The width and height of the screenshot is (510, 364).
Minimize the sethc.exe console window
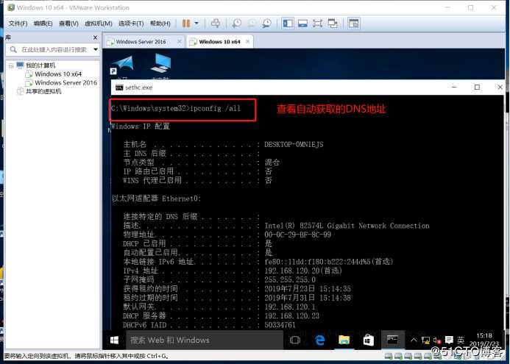[x=454, y=87]
